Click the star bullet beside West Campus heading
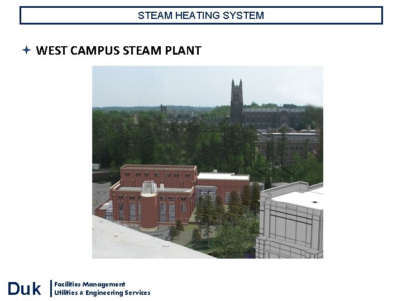Image resolution: width=402 pixels, height=301 pixels. [26, 50]
